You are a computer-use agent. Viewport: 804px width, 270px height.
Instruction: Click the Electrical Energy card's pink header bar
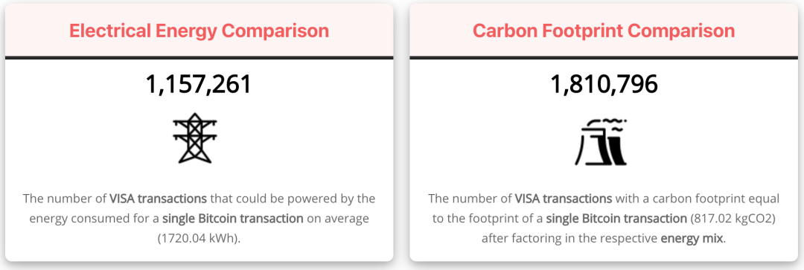coord(199,30)
